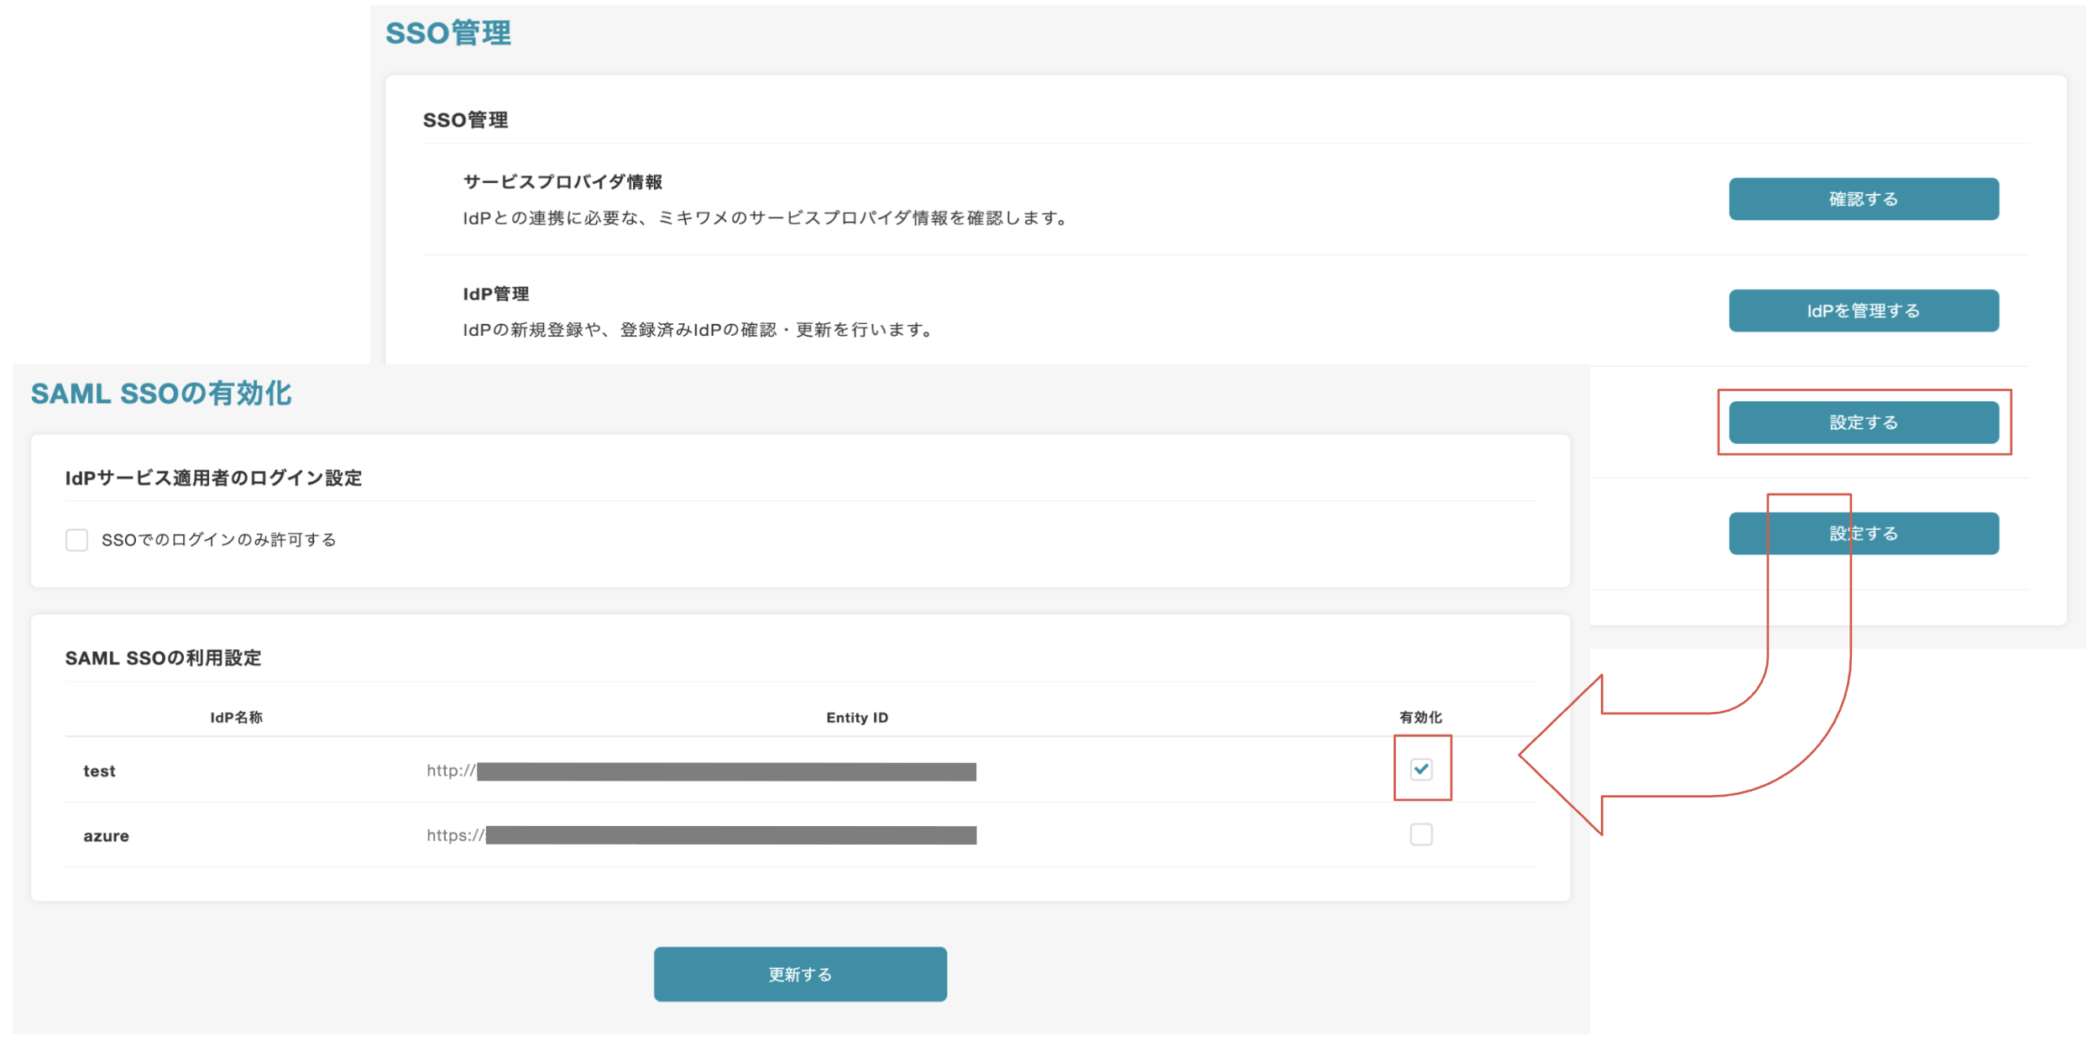Click the サービスプロバイダ情報 heading
This screenshot has height=1046, width=2092.
tap(562, 181)
